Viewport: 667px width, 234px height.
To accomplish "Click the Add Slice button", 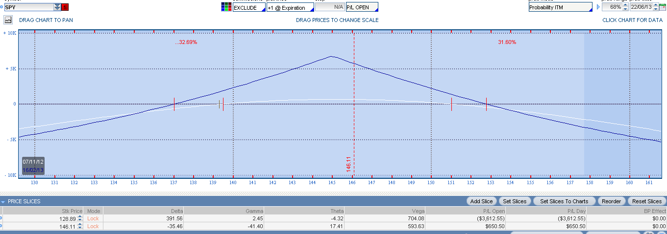I will [x=482, y=201].
